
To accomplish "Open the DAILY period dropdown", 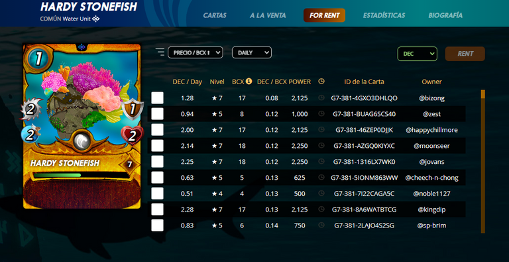I will tap(252, 52).
